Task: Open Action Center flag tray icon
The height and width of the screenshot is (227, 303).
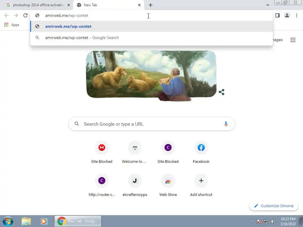Action: 259,221
